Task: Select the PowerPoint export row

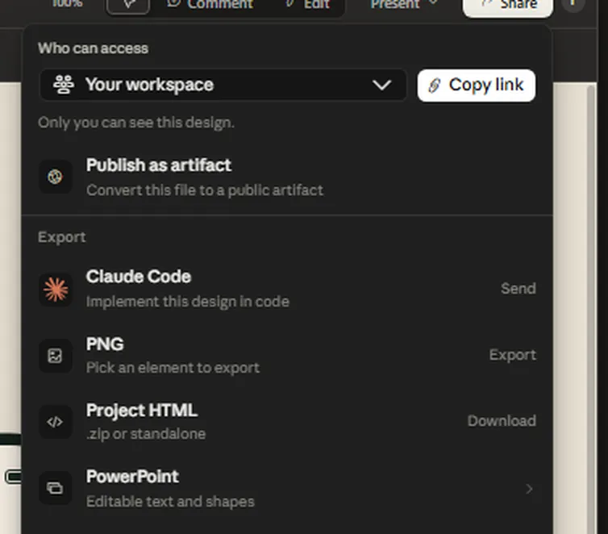Action: (x=287, y=489)
